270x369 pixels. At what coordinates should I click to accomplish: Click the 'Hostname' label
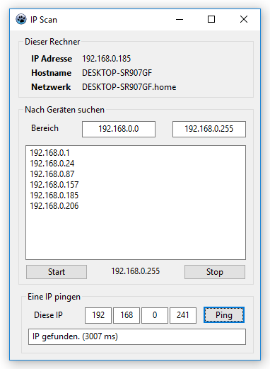click(51, 73)
